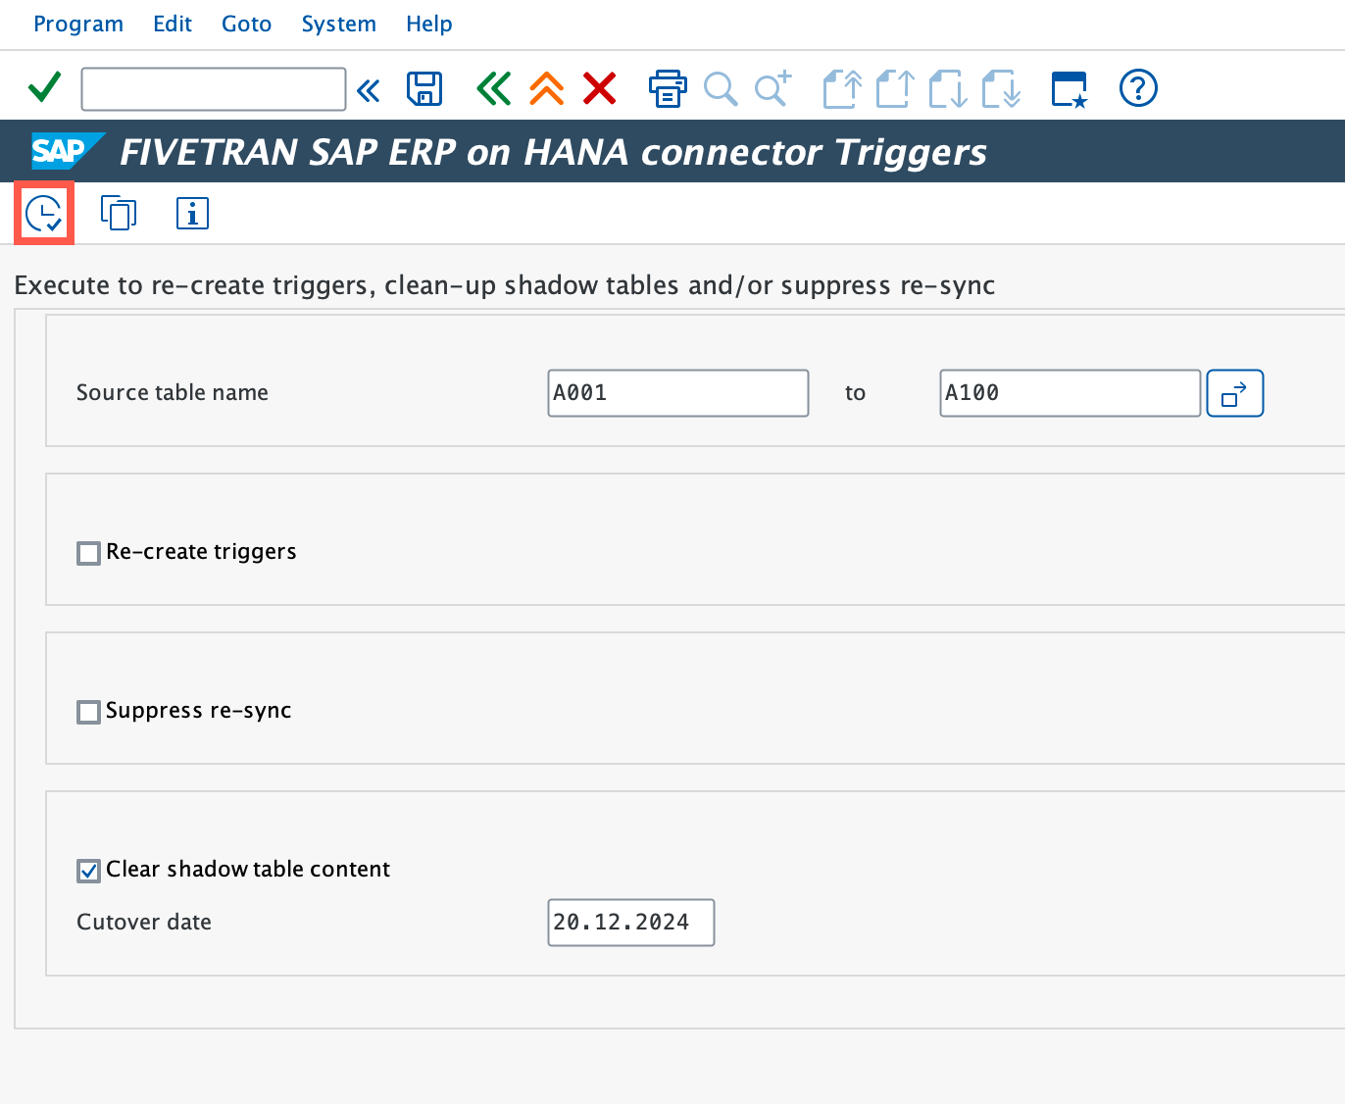Click the SAP logo in title bar
The image size is (1345, 1104).
[x=67, y=151]
